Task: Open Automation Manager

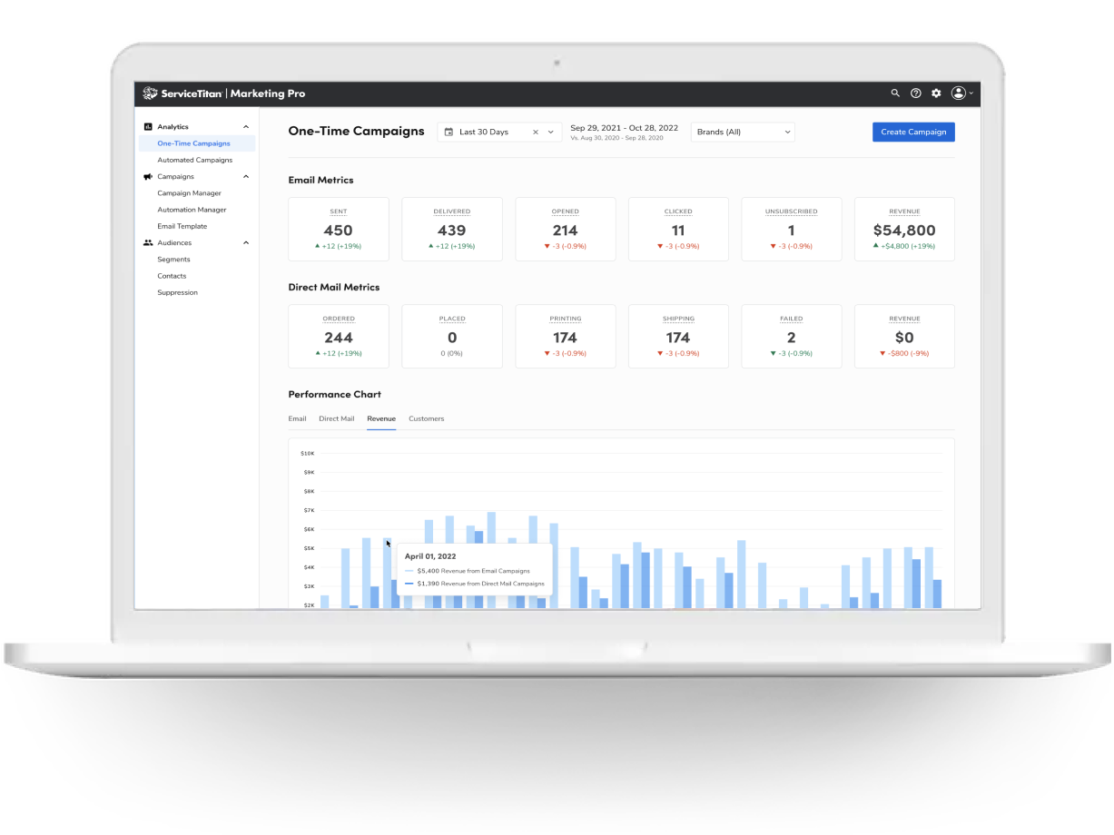Action: (x=192, y=210)
